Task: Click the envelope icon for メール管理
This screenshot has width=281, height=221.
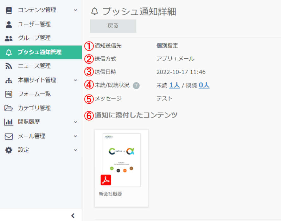Action: pos(9,136)
